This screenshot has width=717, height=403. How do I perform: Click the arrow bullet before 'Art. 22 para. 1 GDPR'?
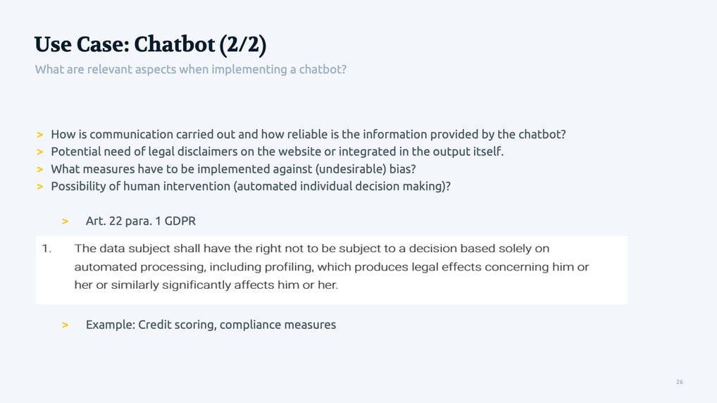coord(65,221)
